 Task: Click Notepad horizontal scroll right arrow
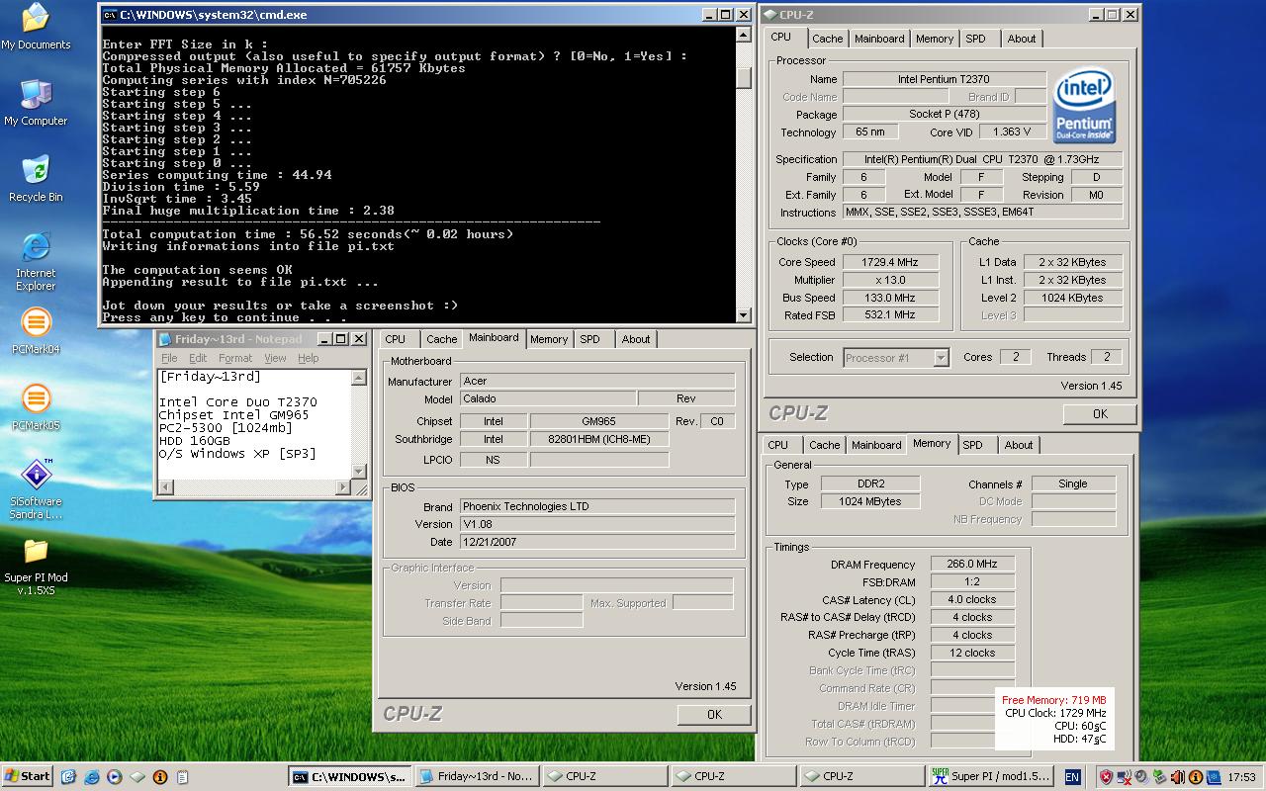pos(343,487)
